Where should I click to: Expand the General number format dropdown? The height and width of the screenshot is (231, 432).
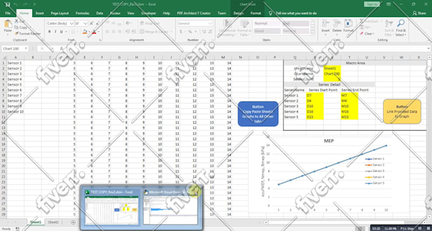pyautogui.click(x=210, y=23)
